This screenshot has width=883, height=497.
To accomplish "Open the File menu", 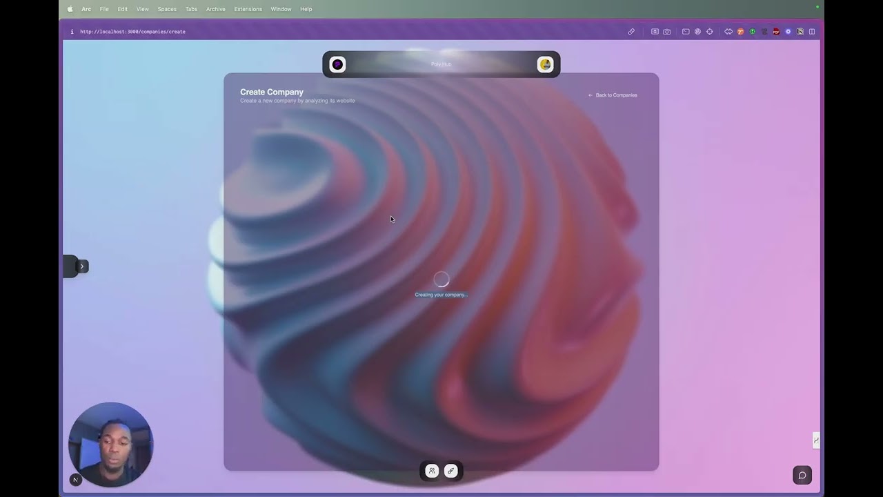I will [104, 9].
